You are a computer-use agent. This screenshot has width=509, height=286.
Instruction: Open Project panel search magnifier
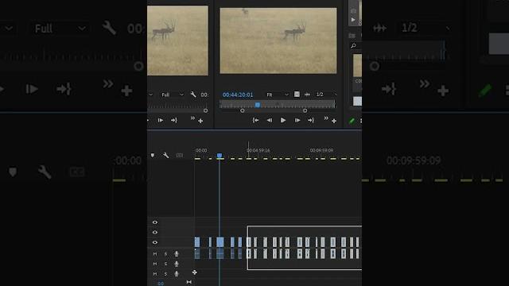(x=353, y=46)
